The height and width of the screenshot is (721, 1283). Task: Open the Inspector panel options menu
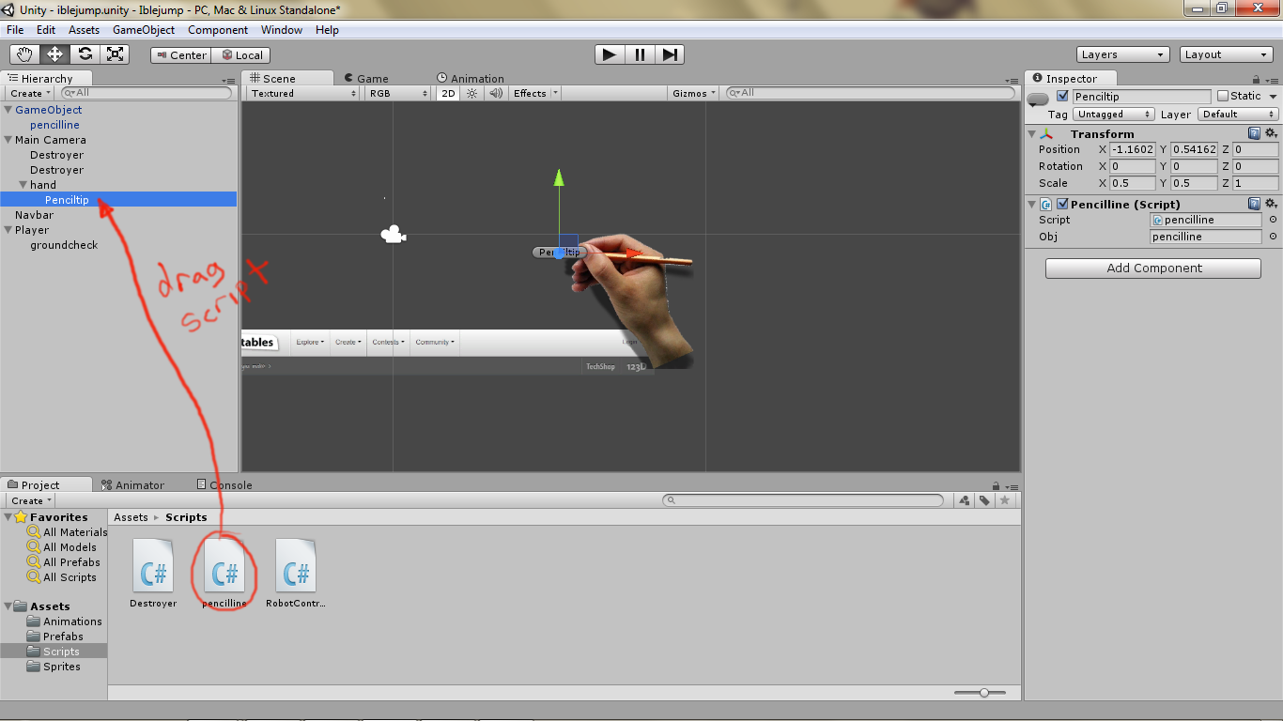1273,82
